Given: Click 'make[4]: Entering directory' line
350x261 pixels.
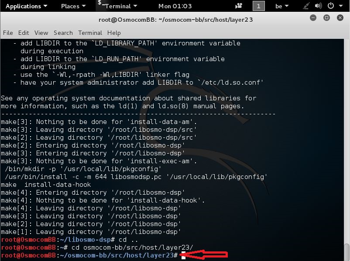Looking at the screenshot, I should click(93, 192).
